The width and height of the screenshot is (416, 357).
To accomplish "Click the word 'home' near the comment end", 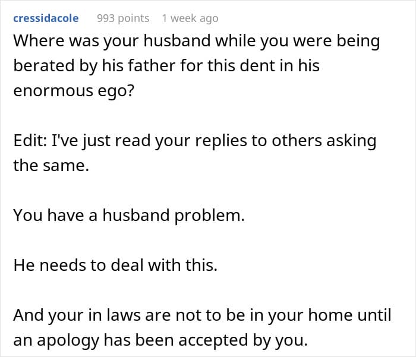I will pos(330,315).
